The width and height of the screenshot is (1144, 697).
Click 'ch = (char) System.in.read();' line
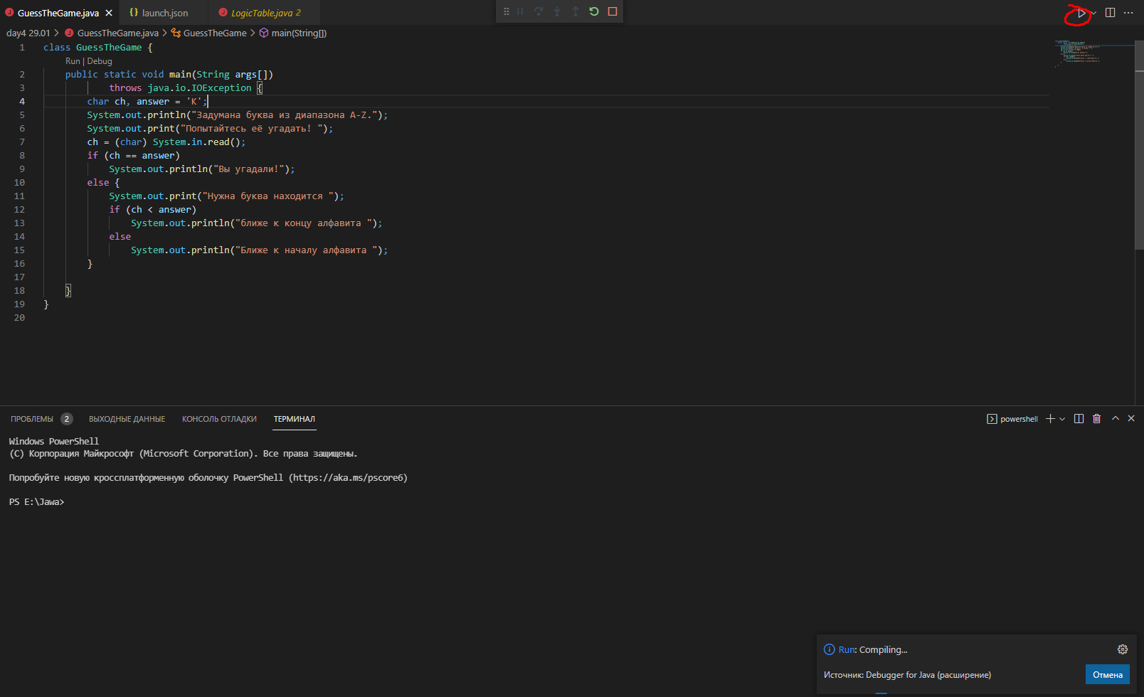click(166, 142)
